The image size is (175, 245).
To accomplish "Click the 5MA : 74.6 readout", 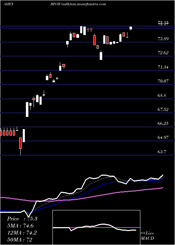I will [20, 226].
